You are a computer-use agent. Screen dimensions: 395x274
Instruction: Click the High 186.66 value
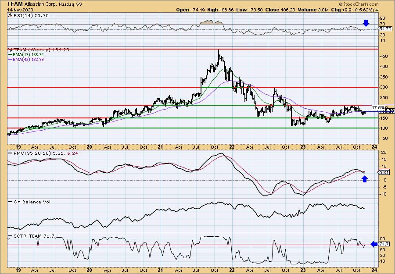(221, 10)
